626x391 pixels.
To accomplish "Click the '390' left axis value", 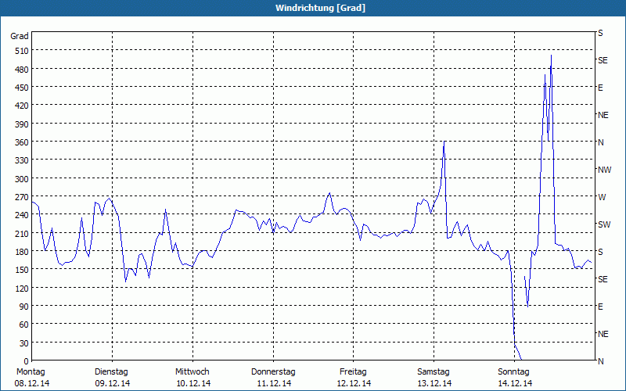I will tap(22, 124).
